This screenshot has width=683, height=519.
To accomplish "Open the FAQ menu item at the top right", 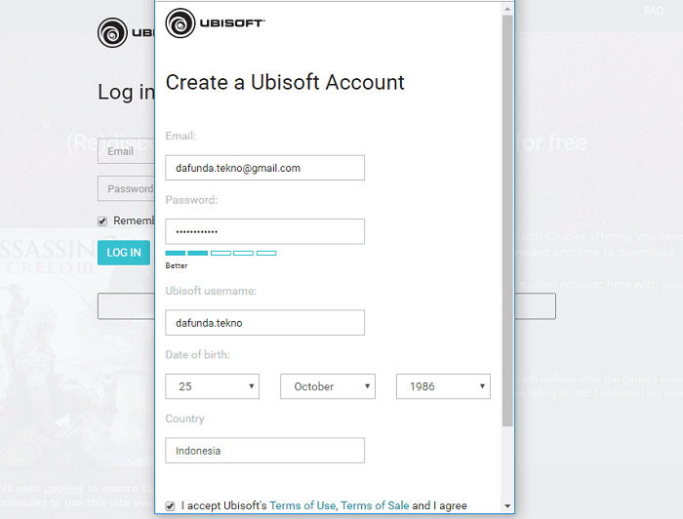I will click(x=654, y=11).
